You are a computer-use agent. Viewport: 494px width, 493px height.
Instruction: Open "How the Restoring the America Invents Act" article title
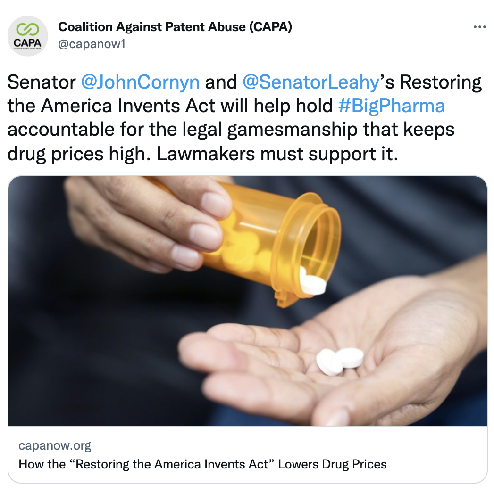tap(202, 464)
